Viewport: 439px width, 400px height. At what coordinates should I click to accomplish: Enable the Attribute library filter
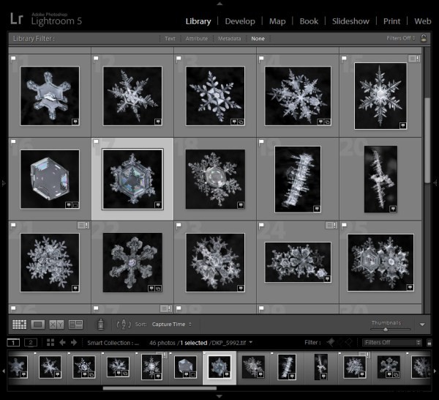click(197, 39)
